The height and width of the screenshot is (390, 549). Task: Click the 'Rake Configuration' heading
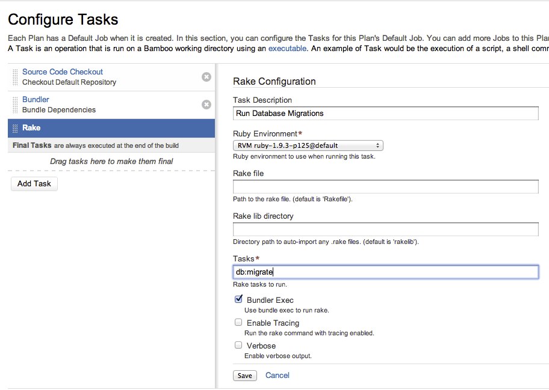click(274, 81)
